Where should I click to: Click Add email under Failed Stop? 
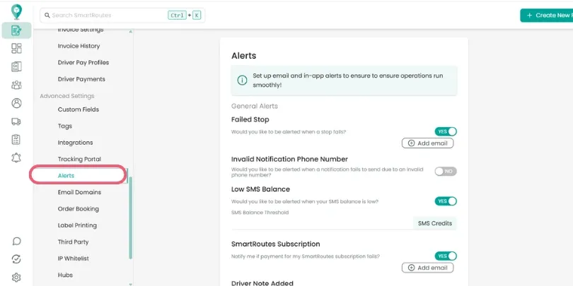coord(427,143)
